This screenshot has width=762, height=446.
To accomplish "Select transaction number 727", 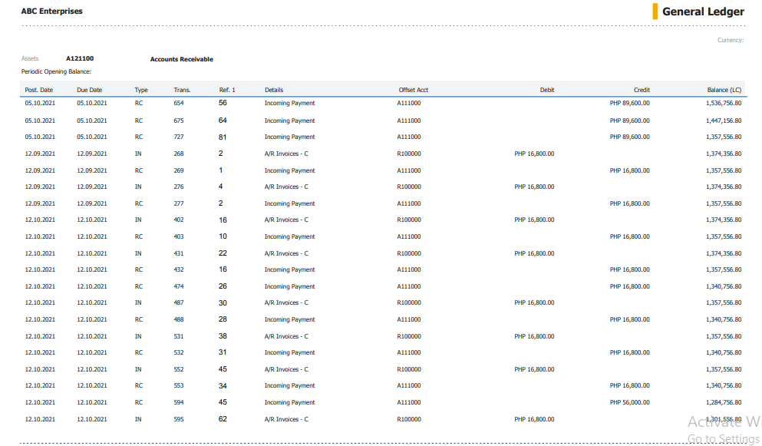I will coord(179,137).
